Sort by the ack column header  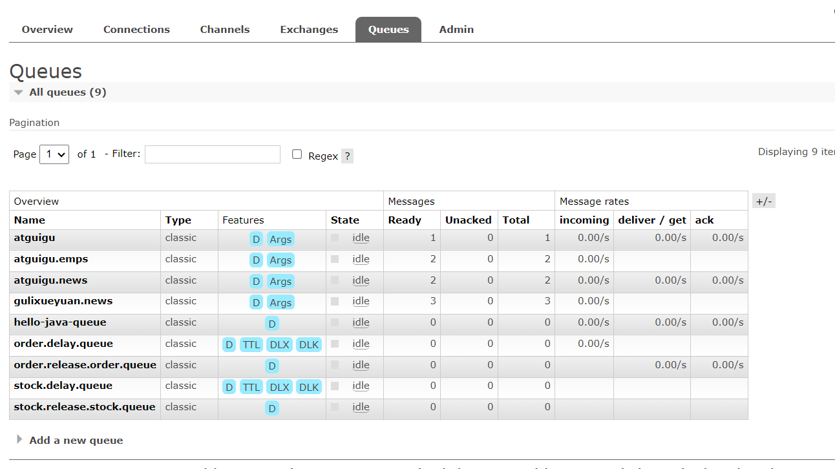704,220
